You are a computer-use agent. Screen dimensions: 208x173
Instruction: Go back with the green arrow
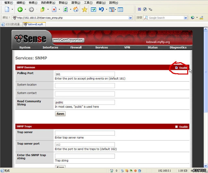tap(20, 9)
